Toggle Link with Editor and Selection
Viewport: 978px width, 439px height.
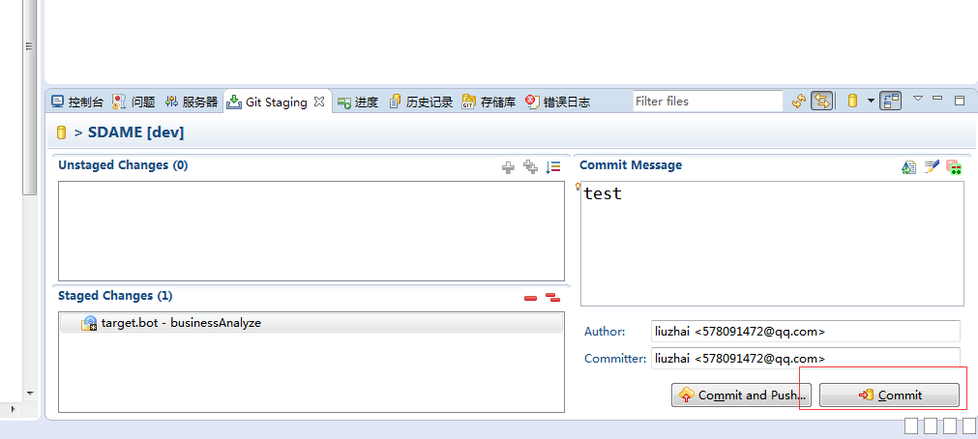[x=821, y=102]
